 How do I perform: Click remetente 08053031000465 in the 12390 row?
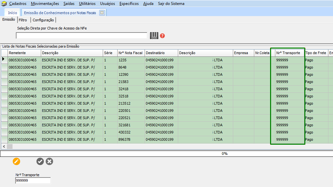click(x=24, y=74)
